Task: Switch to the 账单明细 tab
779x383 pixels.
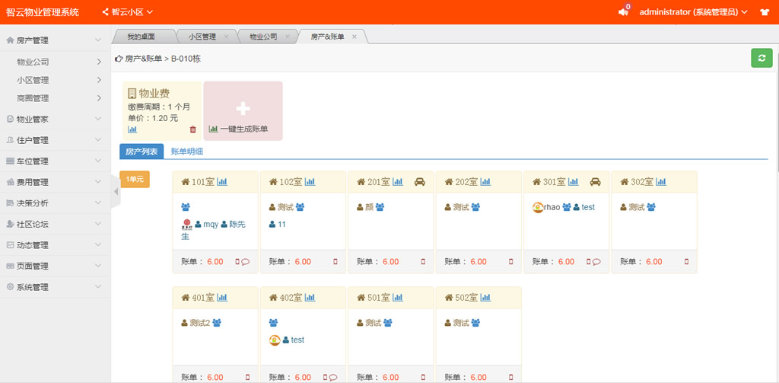Action: pyautogui.click(x=186, y=152)
